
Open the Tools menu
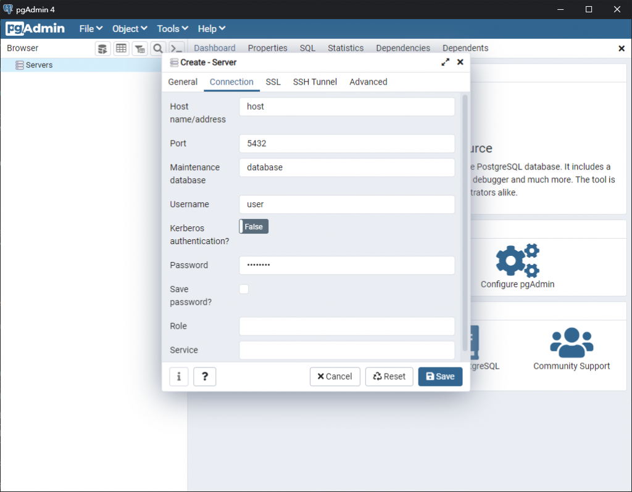[x=173, y=28]
